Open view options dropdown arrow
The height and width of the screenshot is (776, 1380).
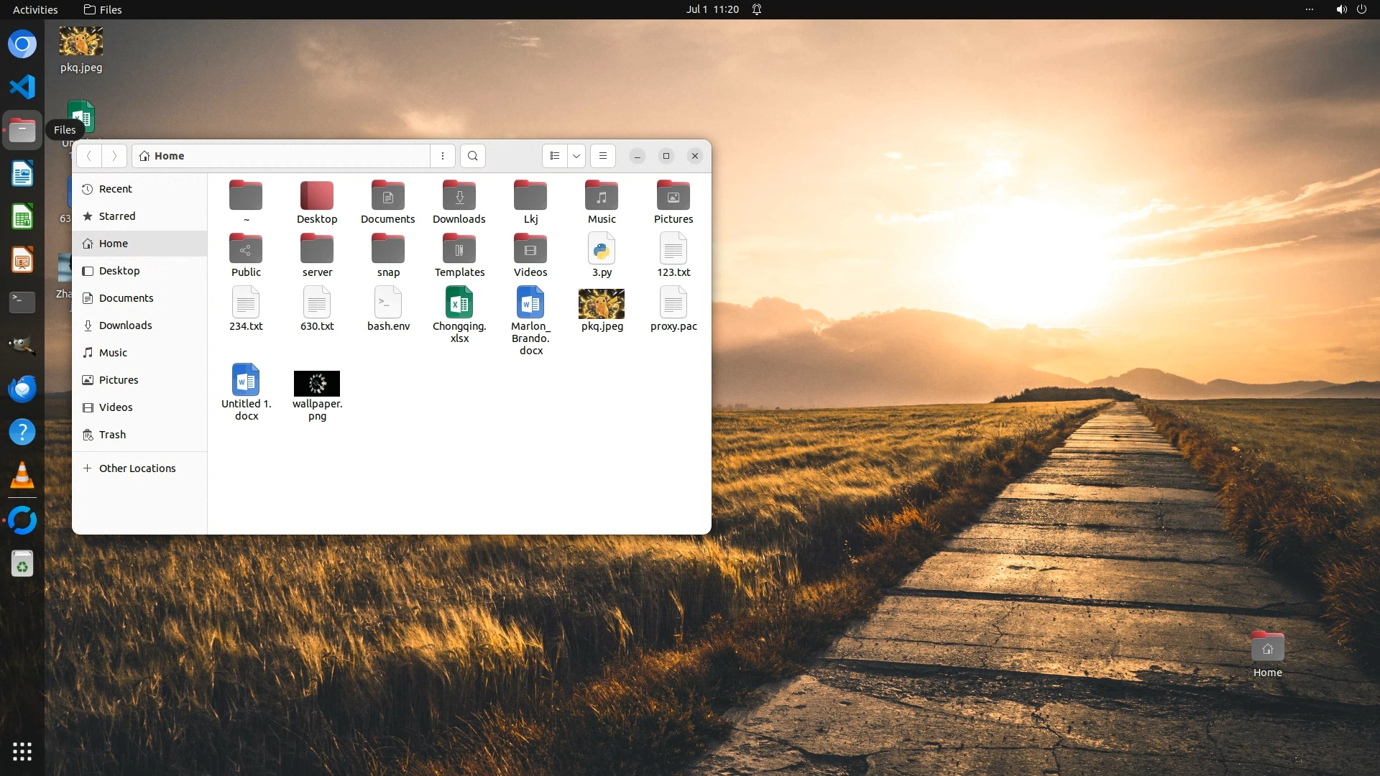pyautogui.click(x=576, y=156)
